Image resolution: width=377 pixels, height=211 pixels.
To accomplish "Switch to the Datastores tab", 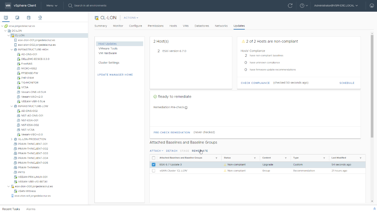I will point(202,26).
